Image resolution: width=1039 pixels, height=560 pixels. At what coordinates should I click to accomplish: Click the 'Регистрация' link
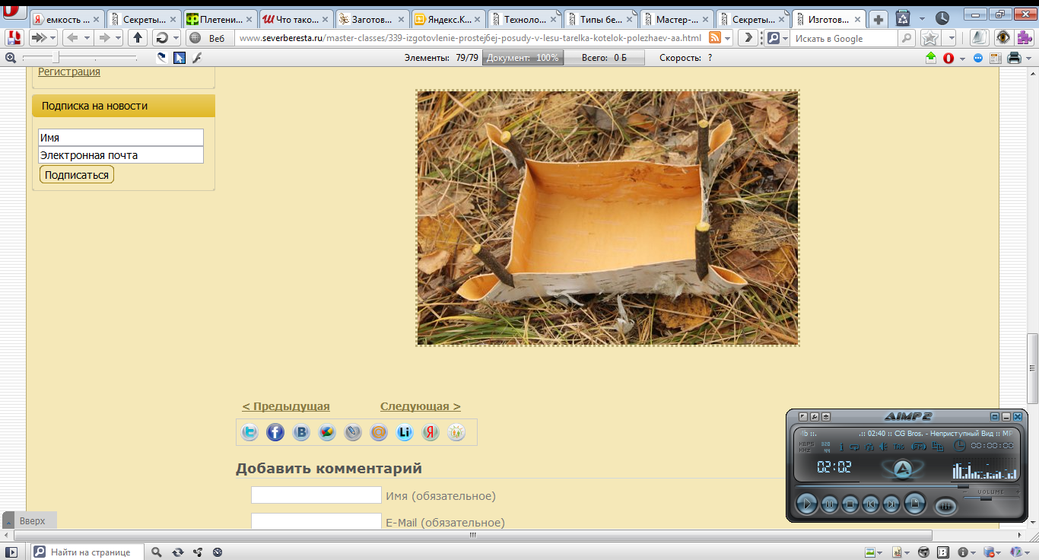pos(69,72)
